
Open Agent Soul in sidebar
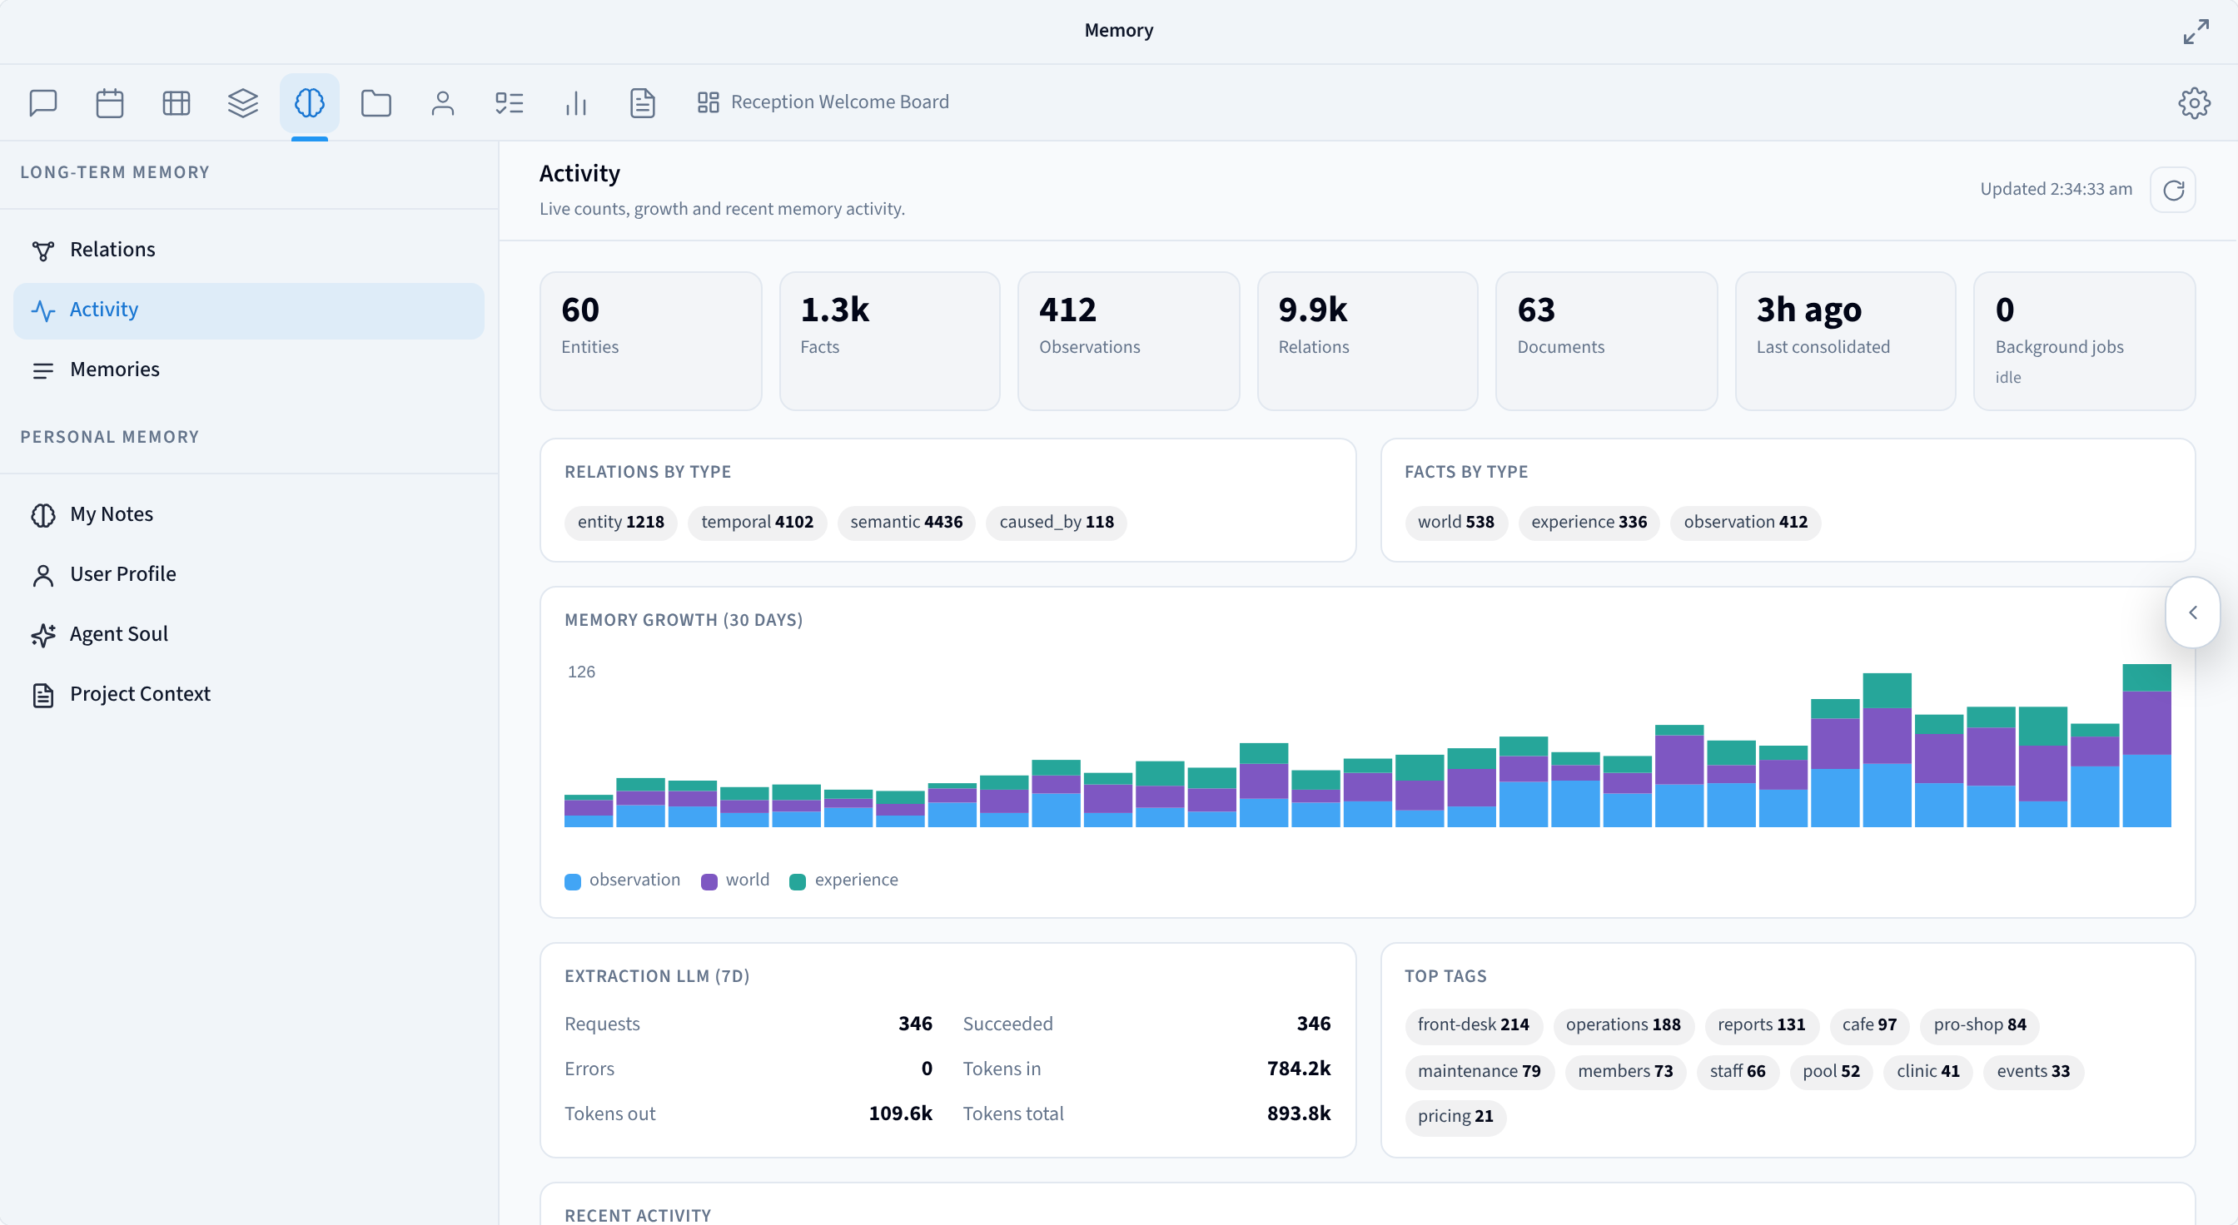tap(248, 634)
